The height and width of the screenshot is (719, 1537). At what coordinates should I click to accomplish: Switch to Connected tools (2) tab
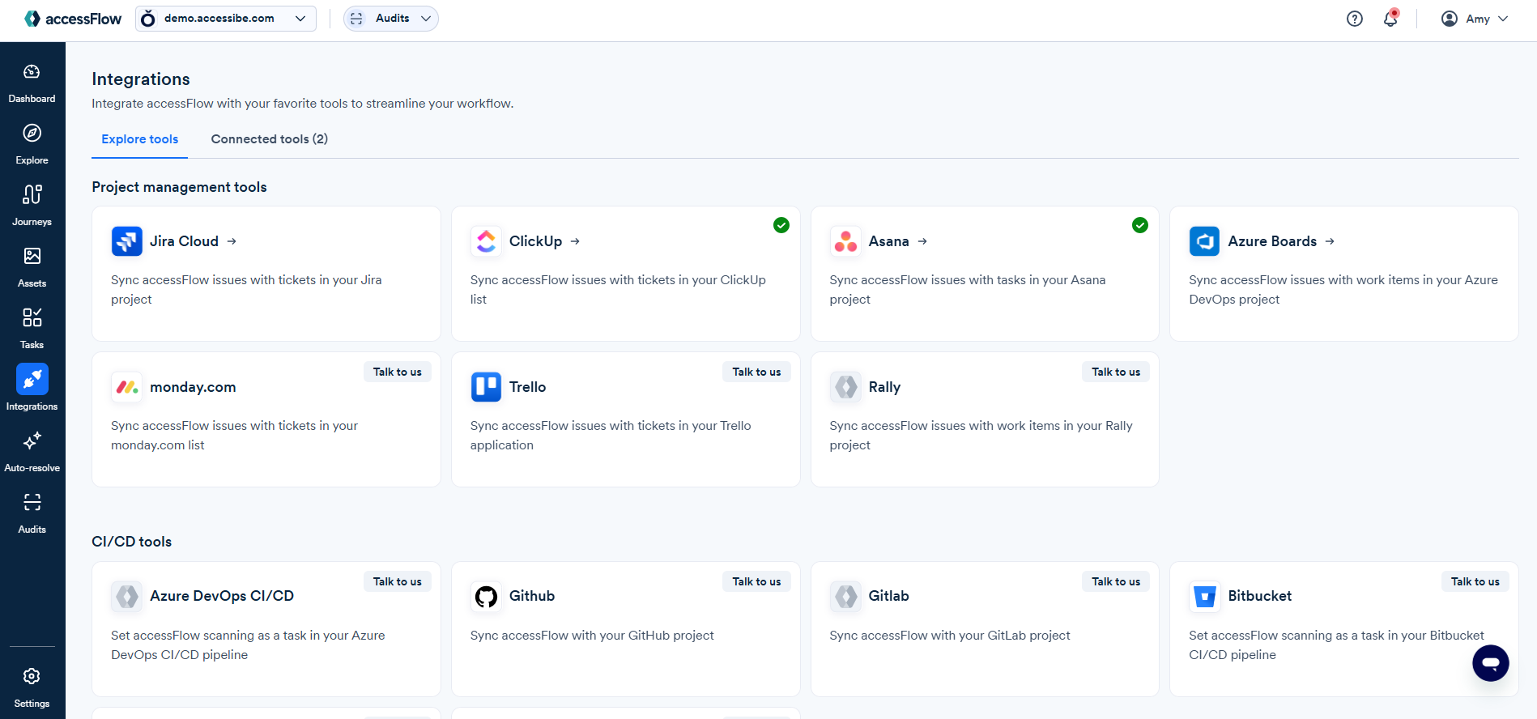tap(270, 139)
